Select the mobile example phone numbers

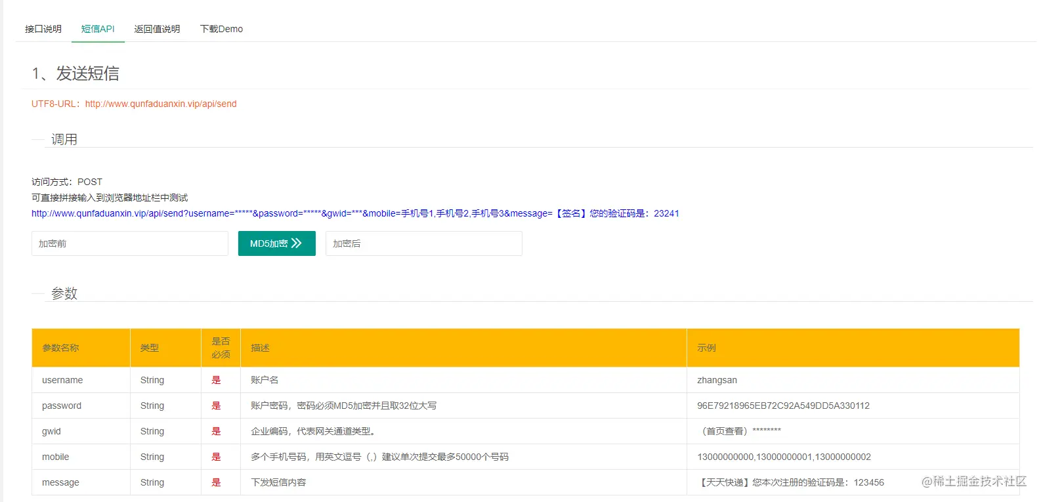(784, 457)
